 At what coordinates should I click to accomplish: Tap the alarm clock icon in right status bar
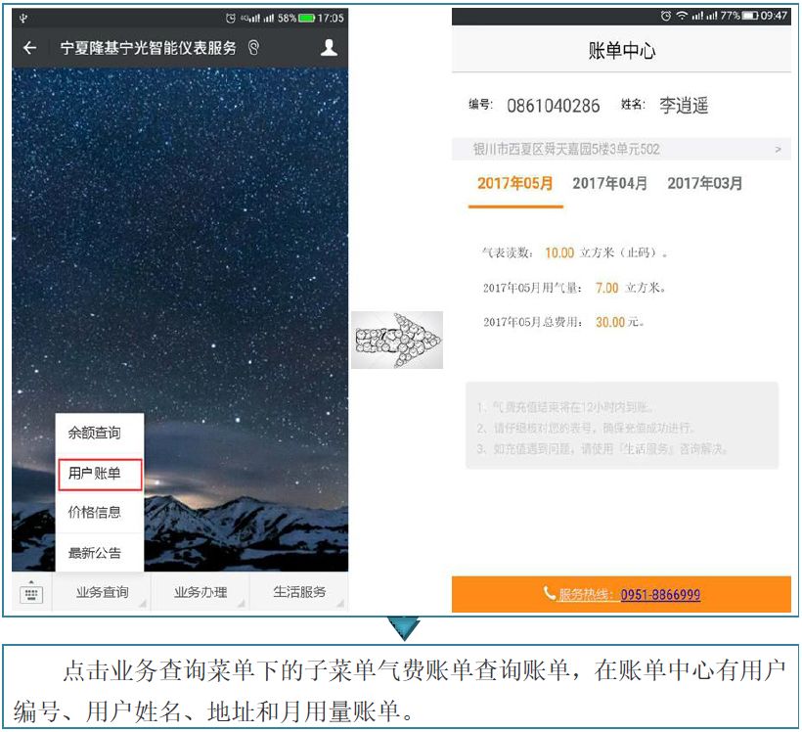pos(665,16)
